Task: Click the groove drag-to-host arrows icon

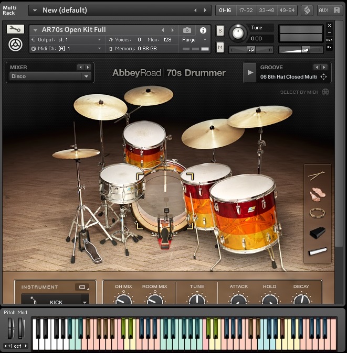Action: [323, 77]
